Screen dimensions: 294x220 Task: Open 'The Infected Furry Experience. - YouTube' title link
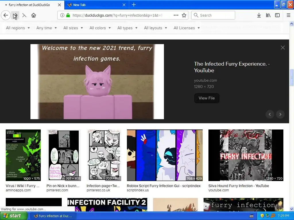click(232, 67)
